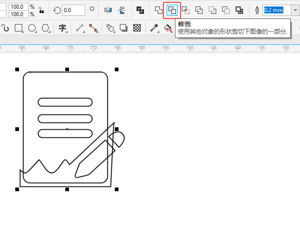This screenshot has height=231, width=300.
Task: Click the rotation angle input field
Action: (x=73, y=10)
